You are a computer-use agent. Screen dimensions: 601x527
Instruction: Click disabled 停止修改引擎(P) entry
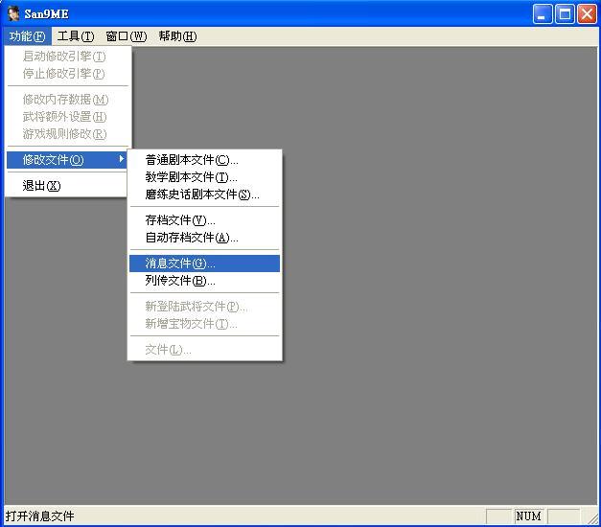[67, 74]
